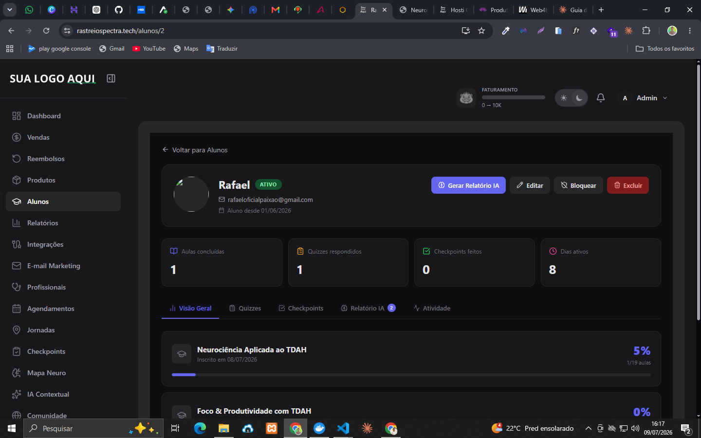Click the Aulas concluídas stat card
Image resolution: width=701 pixels, height=438 pixels.
tap(222, 262)
